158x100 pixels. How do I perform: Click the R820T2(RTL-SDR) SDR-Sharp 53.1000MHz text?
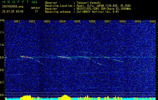point(104,9)
